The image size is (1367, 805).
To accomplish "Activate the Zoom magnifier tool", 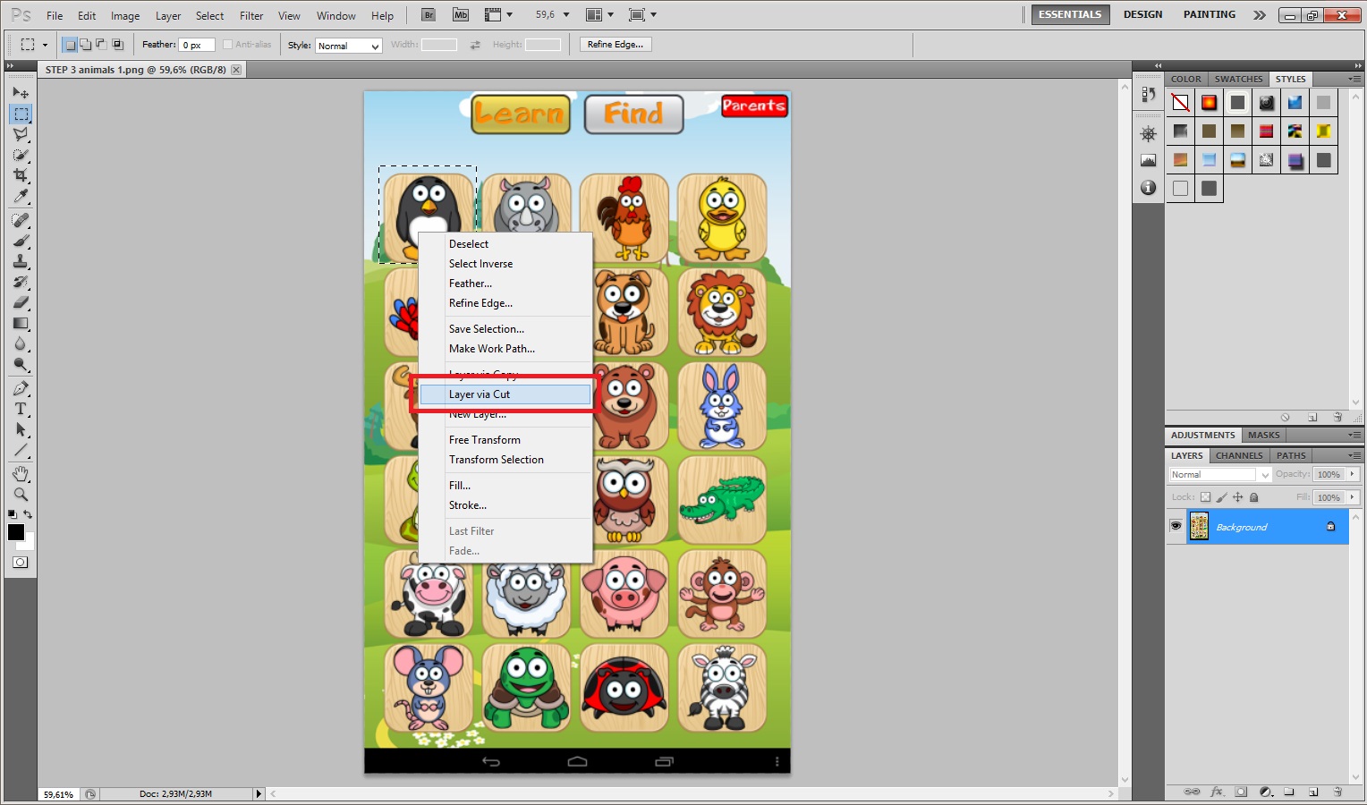I will pos(21,495).
